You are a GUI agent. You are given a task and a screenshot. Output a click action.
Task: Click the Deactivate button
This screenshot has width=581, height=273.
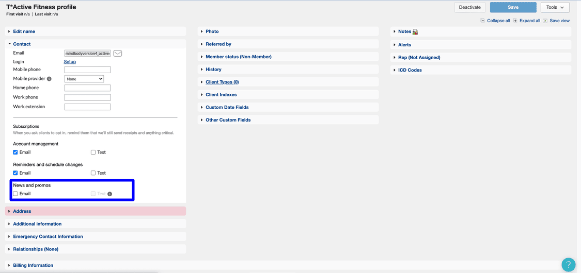tap(470, 7)
